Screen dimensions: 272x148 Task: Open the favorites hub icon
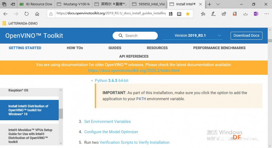pos(203,14)
